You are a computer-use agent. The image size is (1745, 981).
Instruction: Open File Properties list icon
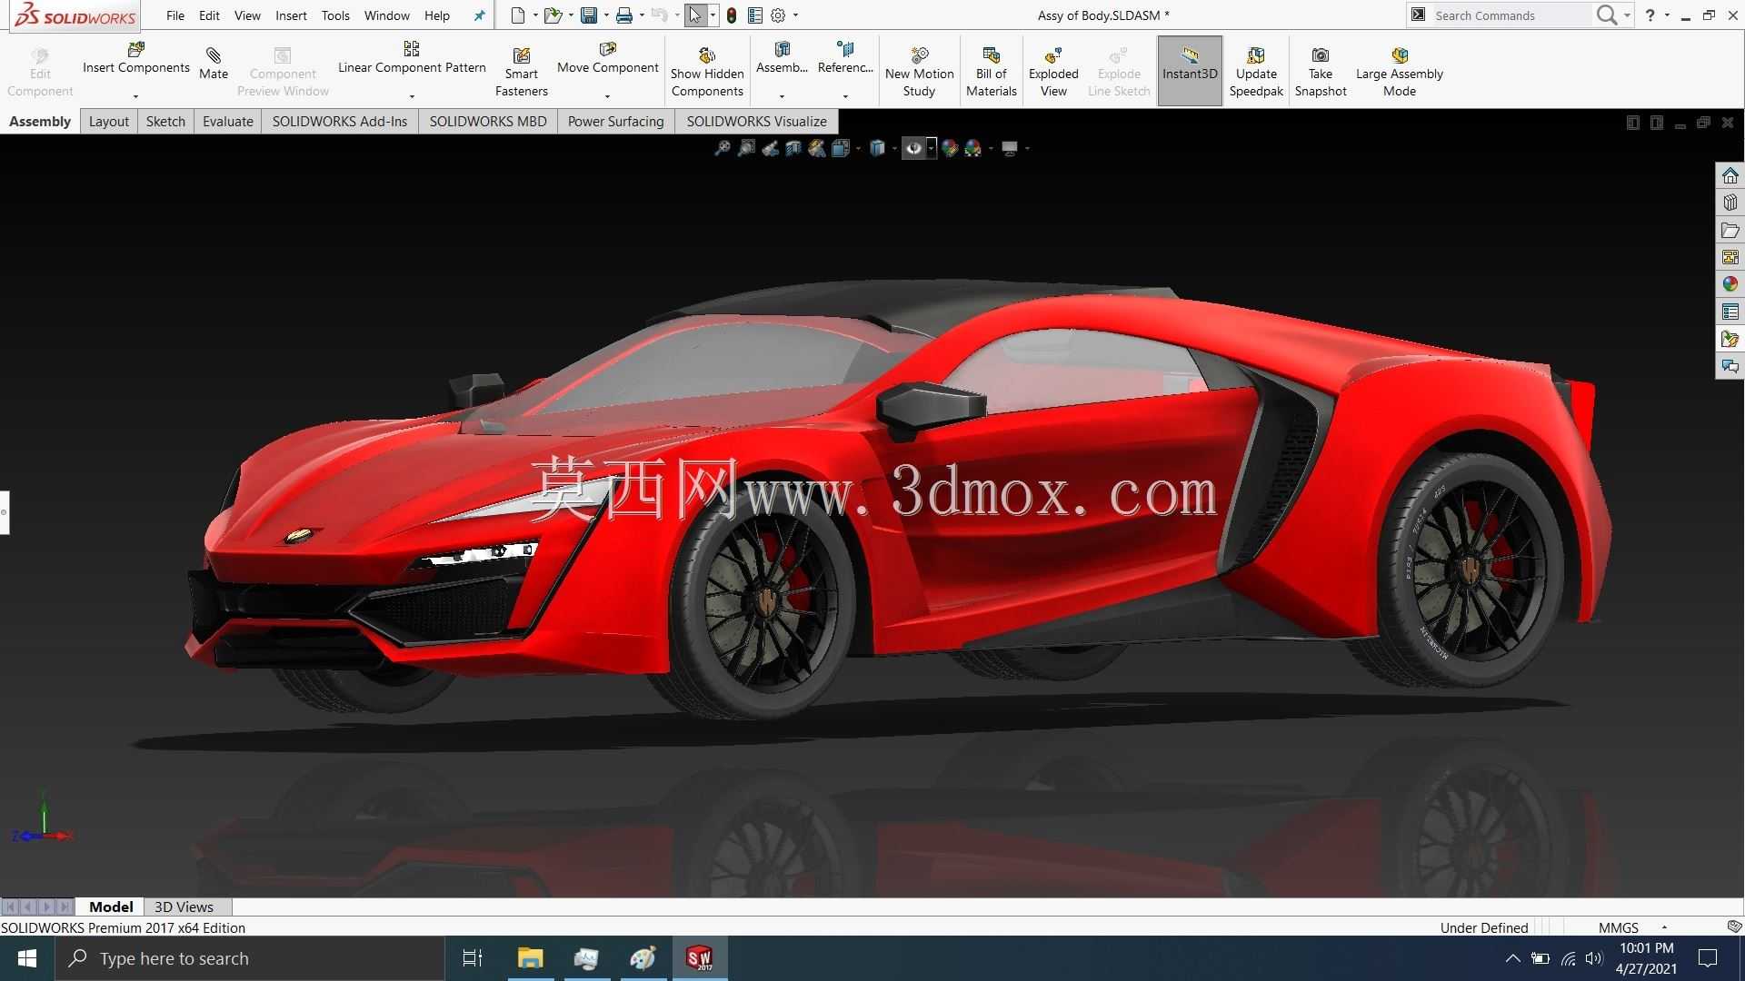tap(754, 15)
